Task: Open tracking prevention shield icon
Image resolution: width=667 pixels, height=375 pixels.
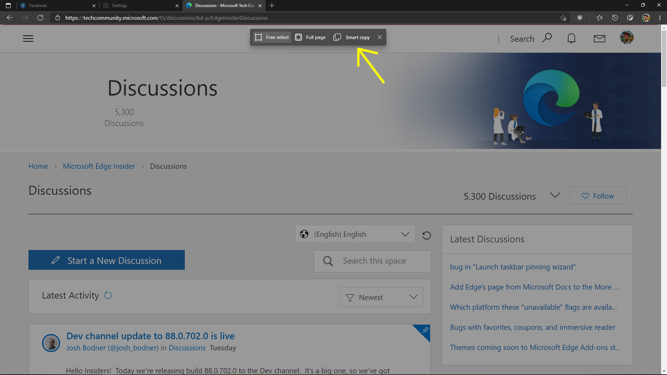Action: click(580, 18)
